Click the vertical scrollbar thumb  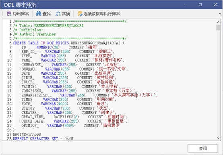coord(218,27)
